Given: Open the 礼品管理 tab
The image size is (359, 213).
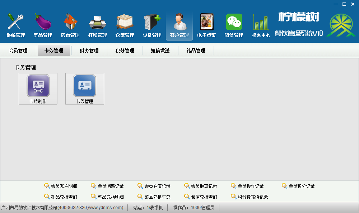Looking at the screenshot, I should coord(196,51).
